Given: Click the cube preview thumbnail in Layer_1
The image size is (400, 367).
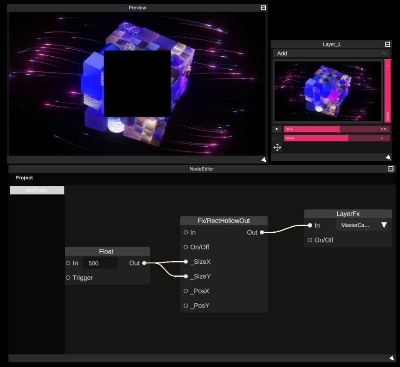Looking at the screenshot, I should click(x=328, y=91).
